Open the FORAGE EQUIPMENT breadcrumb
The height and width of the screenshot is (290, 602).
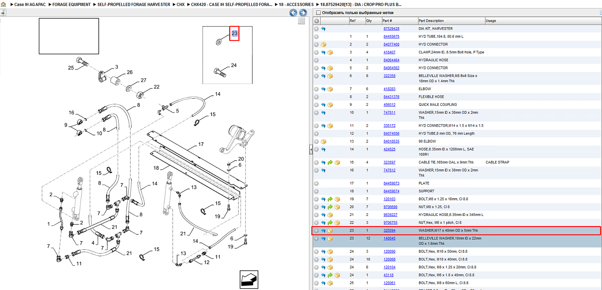(71, 4)
